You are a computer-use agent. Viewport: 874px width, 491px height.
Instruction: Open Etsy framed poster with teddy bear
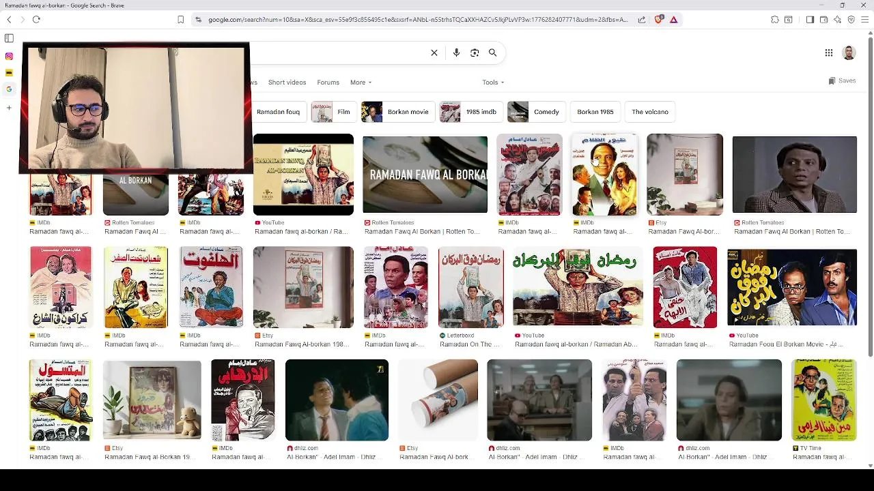[x=152, y=400]
